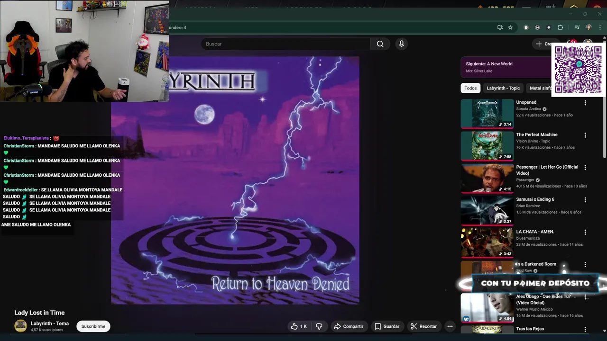This screenshot has width=607, height=341.
Task: Click Samurai x Ending 6 title
Action: [x=535, y=199]
